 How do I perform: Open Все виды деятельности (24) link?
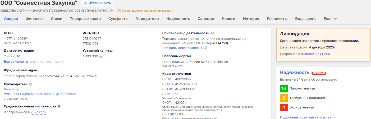point(185,48)
